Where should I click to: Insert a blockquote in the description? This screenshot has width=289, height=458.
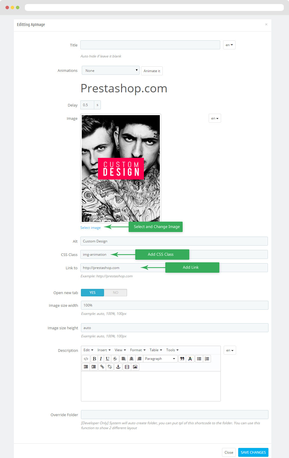[182, 359]
